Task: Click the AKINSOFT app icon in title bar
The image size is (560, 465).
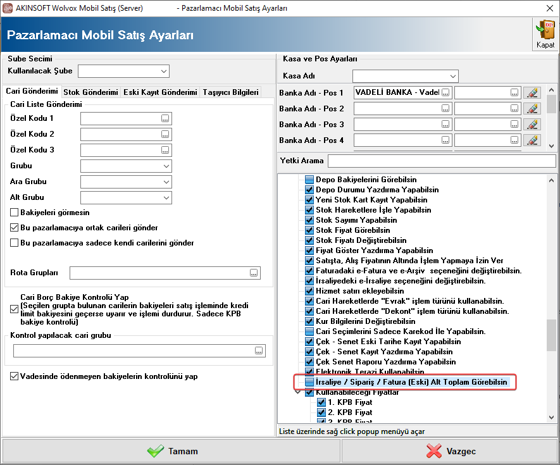Action: pyautogui.click(x=8, y=8)
